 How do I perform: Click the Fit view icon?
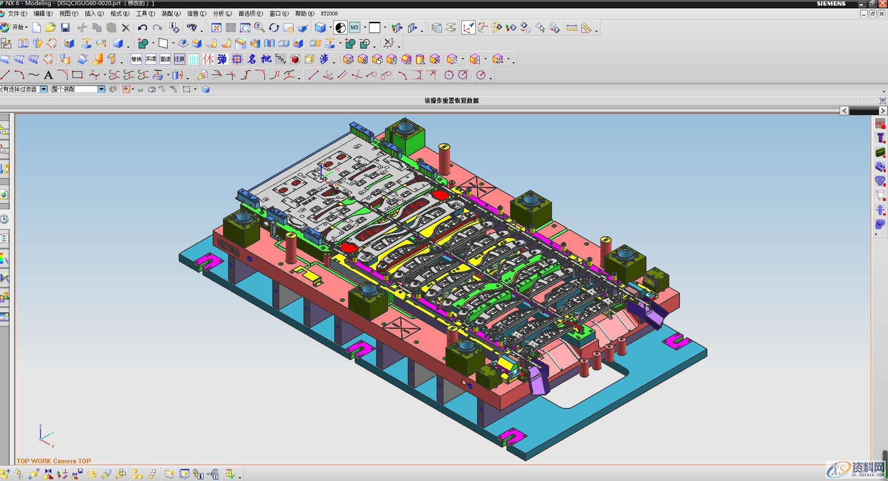216,28
